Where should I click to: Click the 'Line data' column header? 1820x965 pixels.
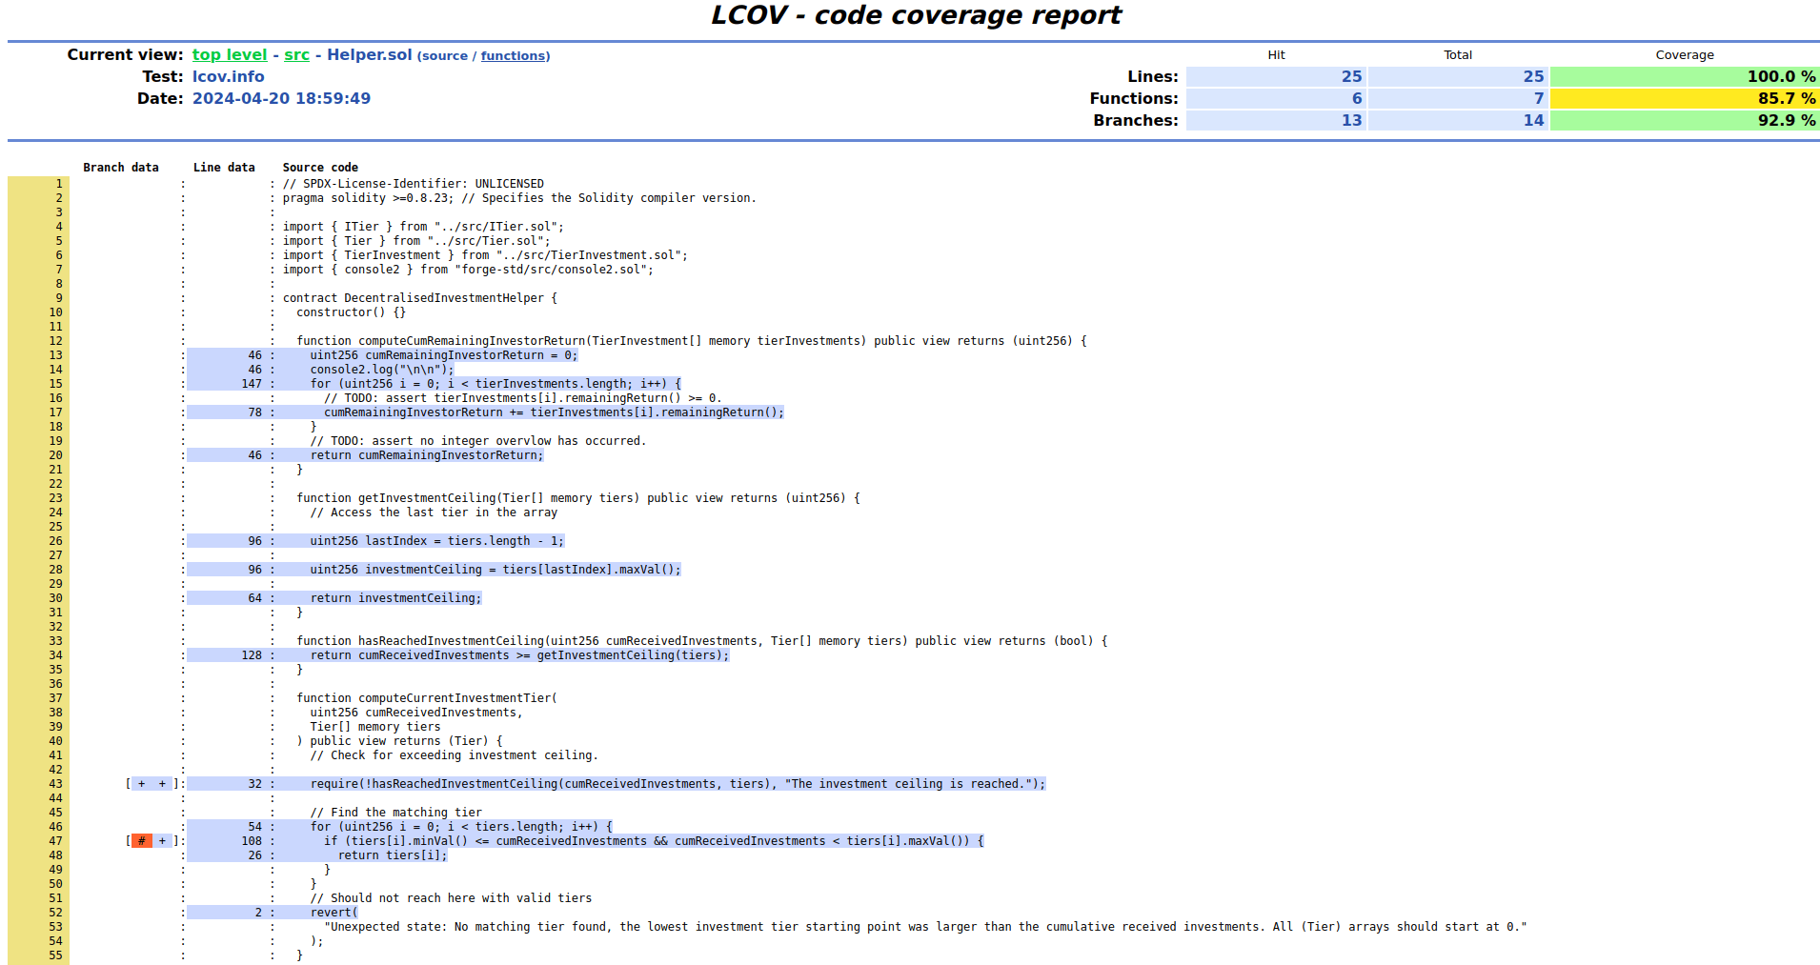pos(224,168)
